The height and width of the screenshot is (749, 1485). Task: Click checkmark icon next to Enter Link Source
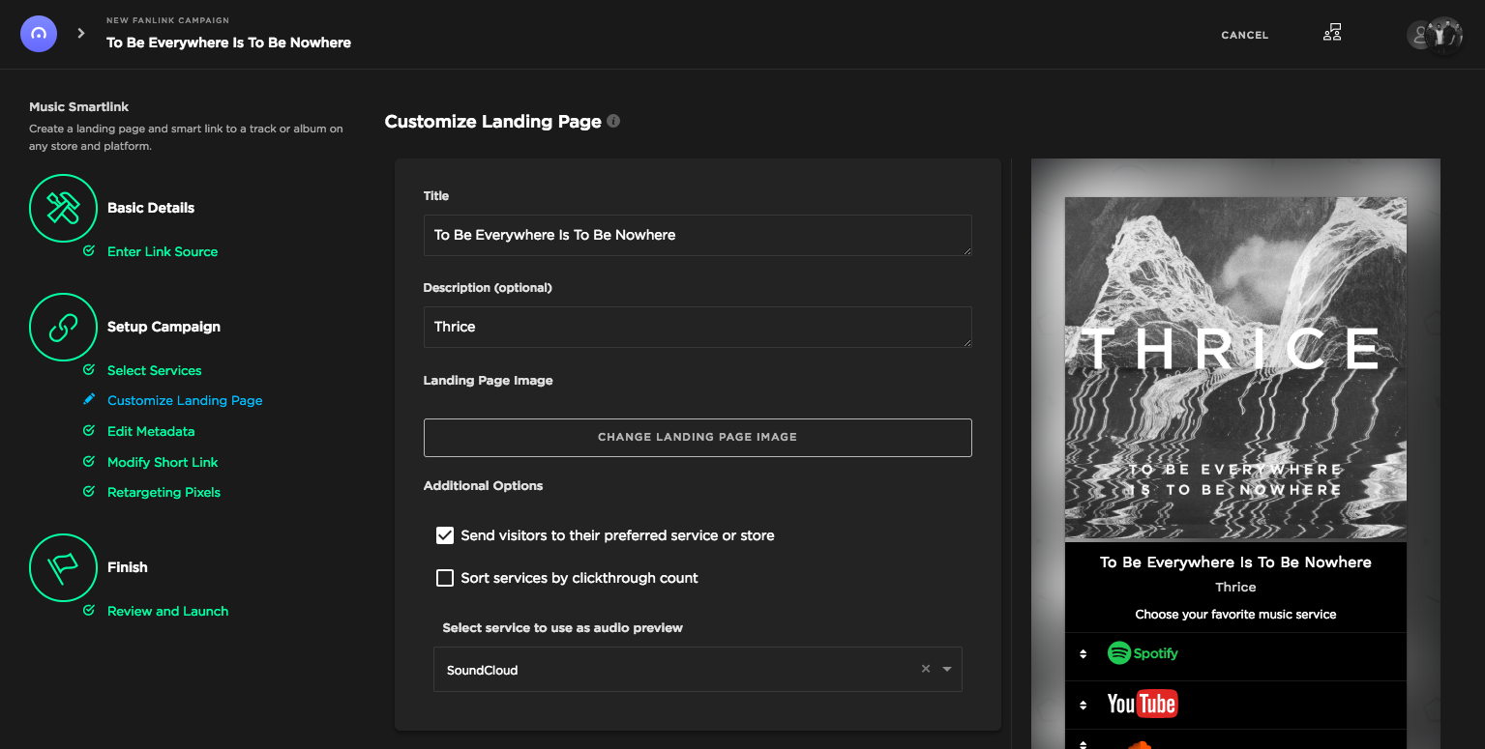point(89,251)
